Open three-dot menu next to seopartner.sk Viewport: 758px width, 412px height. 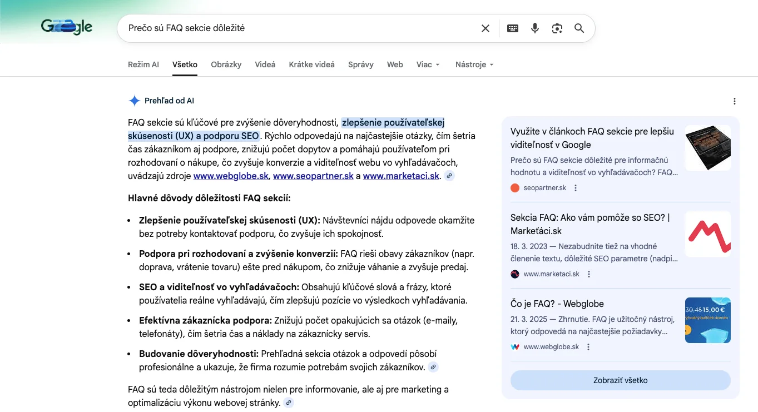click(x=576, y=188)
